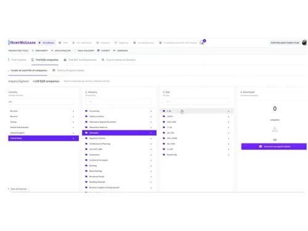The image size is (308, 231).
Task: Open the Roadmap link
Action: (x=121, y=43)
